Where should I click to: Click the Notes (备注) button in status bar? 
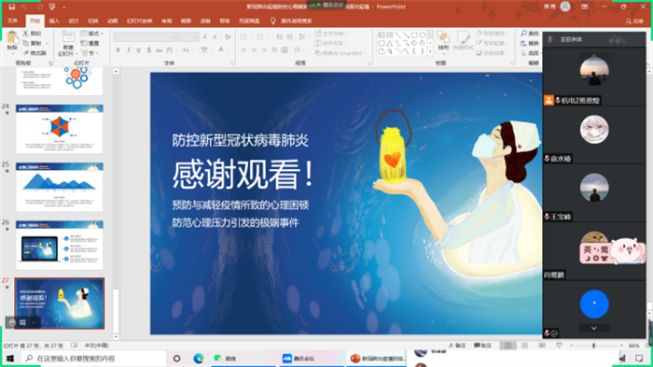[457, 346]
